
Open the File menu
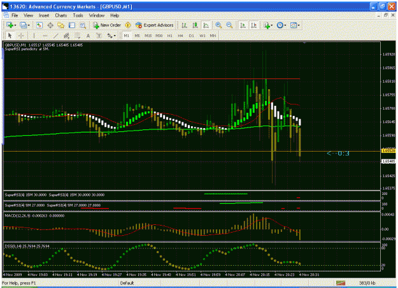[x=15, y=15]
